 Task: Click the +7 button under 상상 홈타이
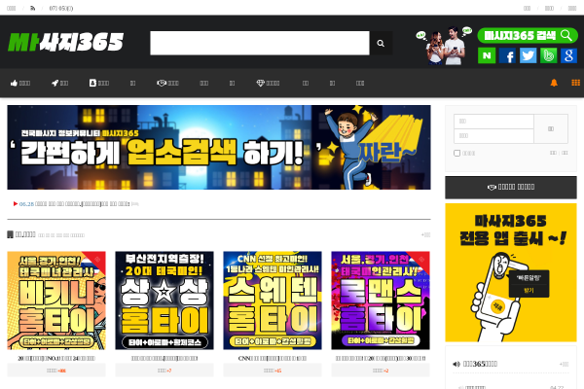coord(164,371)
